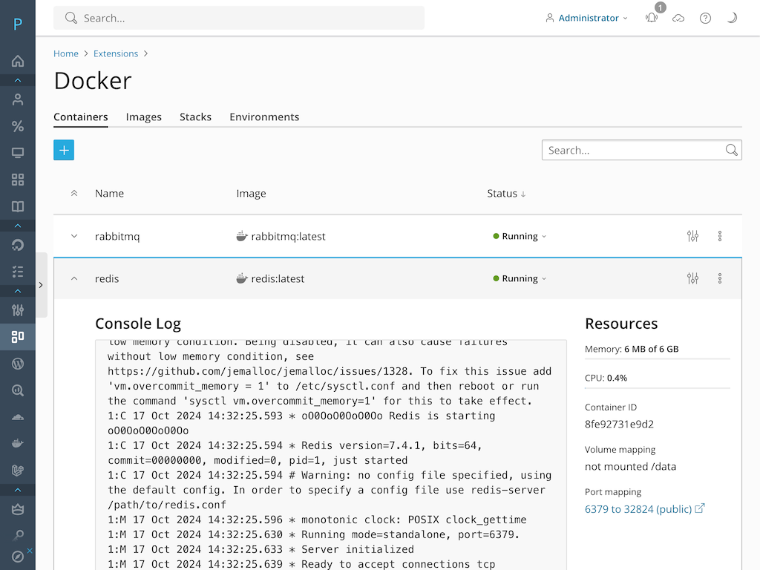Open help using the question mark icon

pos(705,18)
